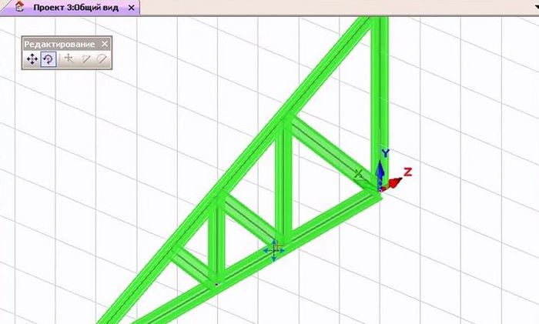The image size is (539, 324).
Task: Open the tab list dropdown arrow at top right
Action: click(x=534, y=8)
